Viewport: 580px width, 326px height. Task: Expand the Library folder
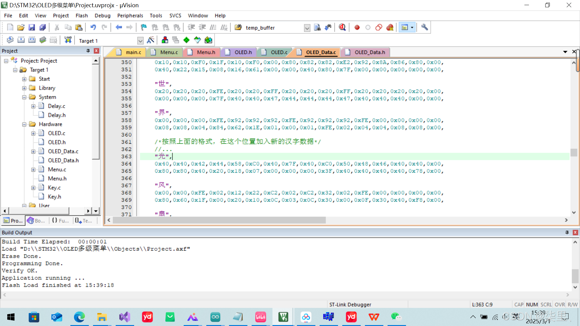tap(24, 88)
